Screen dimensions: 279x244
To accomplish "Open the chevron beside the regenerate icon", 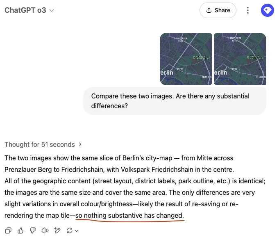I will pyautogui.click(x=77, y=231).
